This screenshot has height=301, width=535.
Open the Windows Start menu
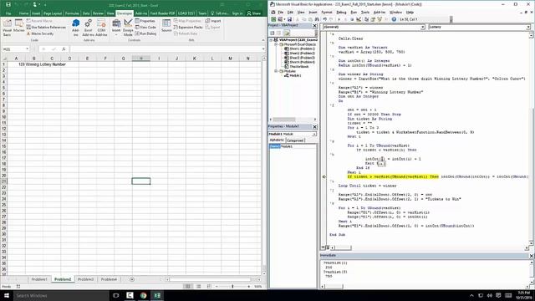[7, 295]
